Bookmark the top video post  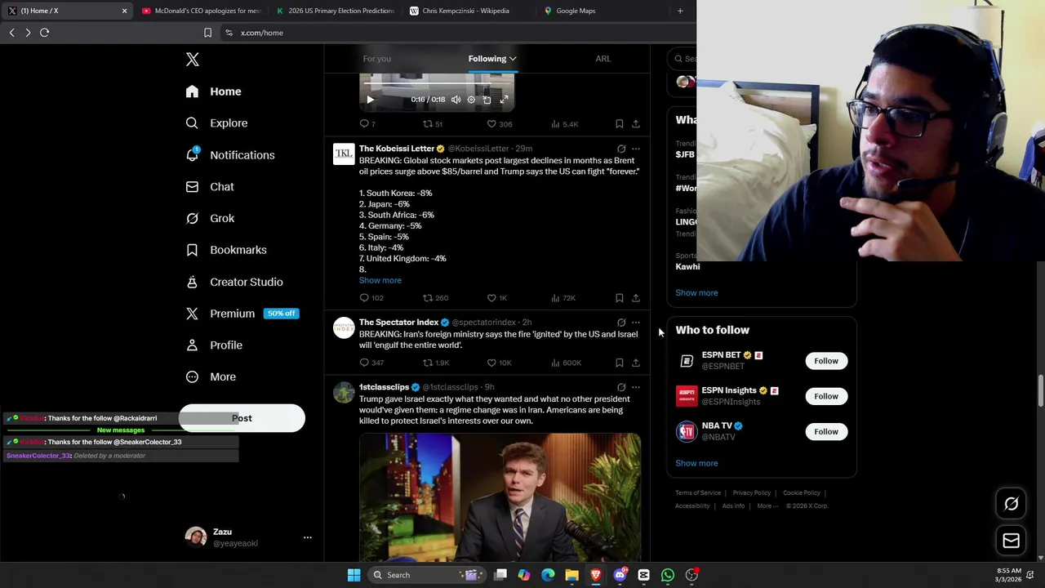[x=620, y=124]
